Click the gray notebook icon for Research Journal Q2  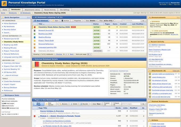(x=35, y=31)
